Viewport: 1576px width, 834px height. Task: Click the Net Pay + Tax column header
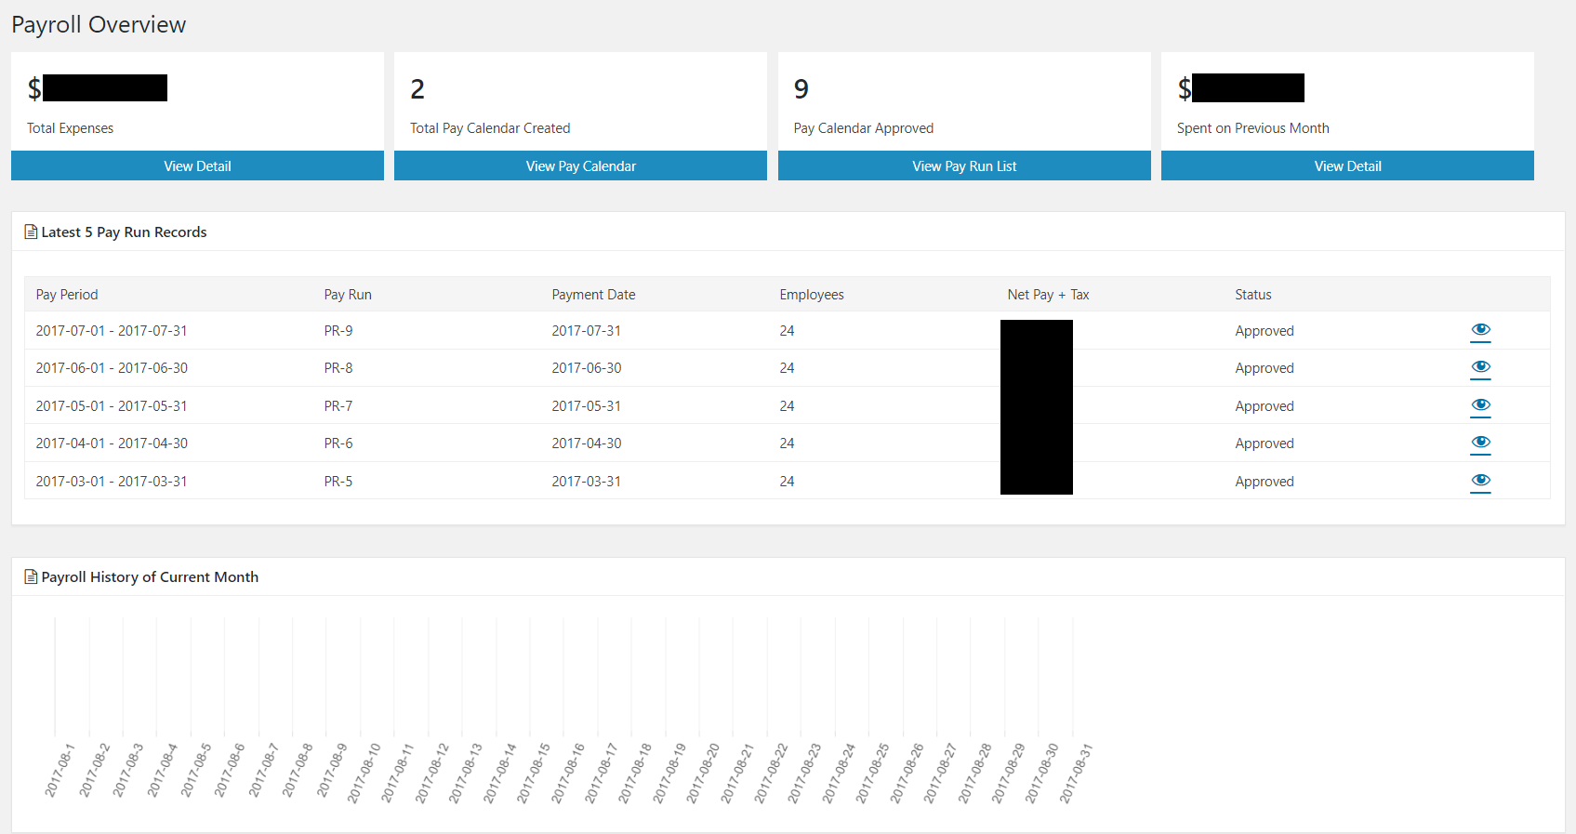(x=1048, y=295)
